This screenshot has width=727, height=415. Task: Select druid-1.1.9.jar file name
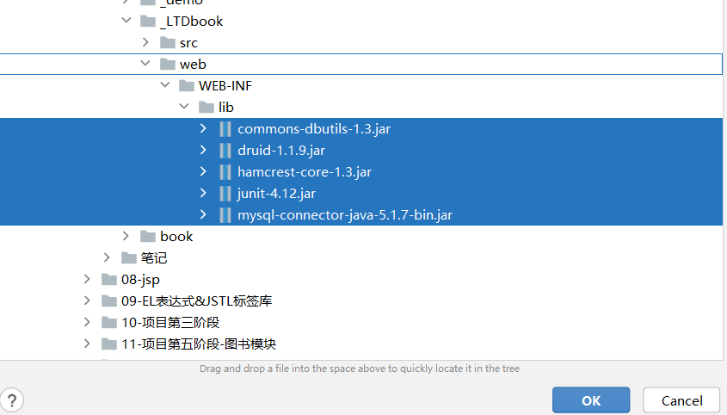click(x=281, y=151)
